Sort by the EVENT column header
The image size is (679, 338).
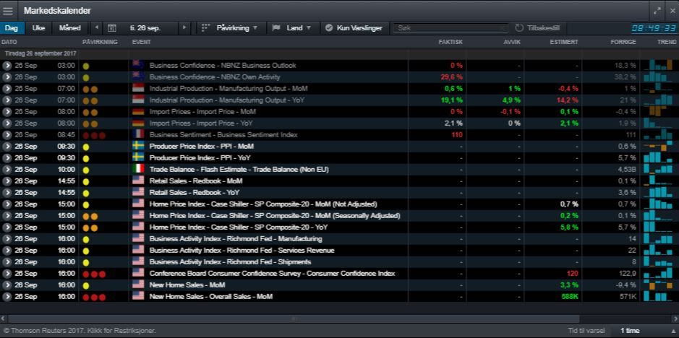(141, 42)
